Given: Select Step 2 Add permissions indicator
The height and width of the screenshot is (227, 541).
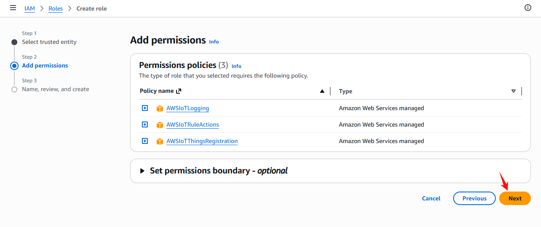Looking at the screenshot, I should [x=14, y=65].
